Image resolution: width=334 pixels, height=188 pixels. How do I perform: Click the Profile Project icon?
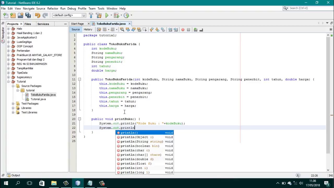(126, 15)
